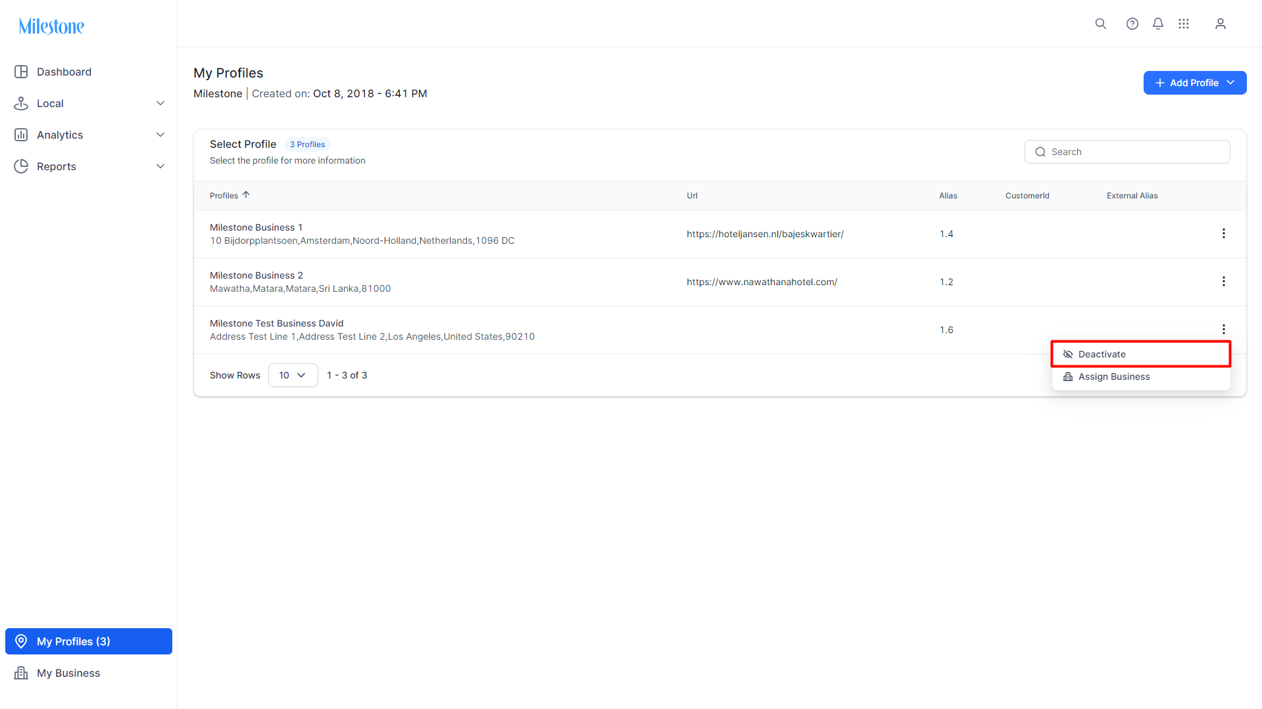Expand the Analytics menu chevron
Screen dimensions: 1262x709
(x=160, y=135)
